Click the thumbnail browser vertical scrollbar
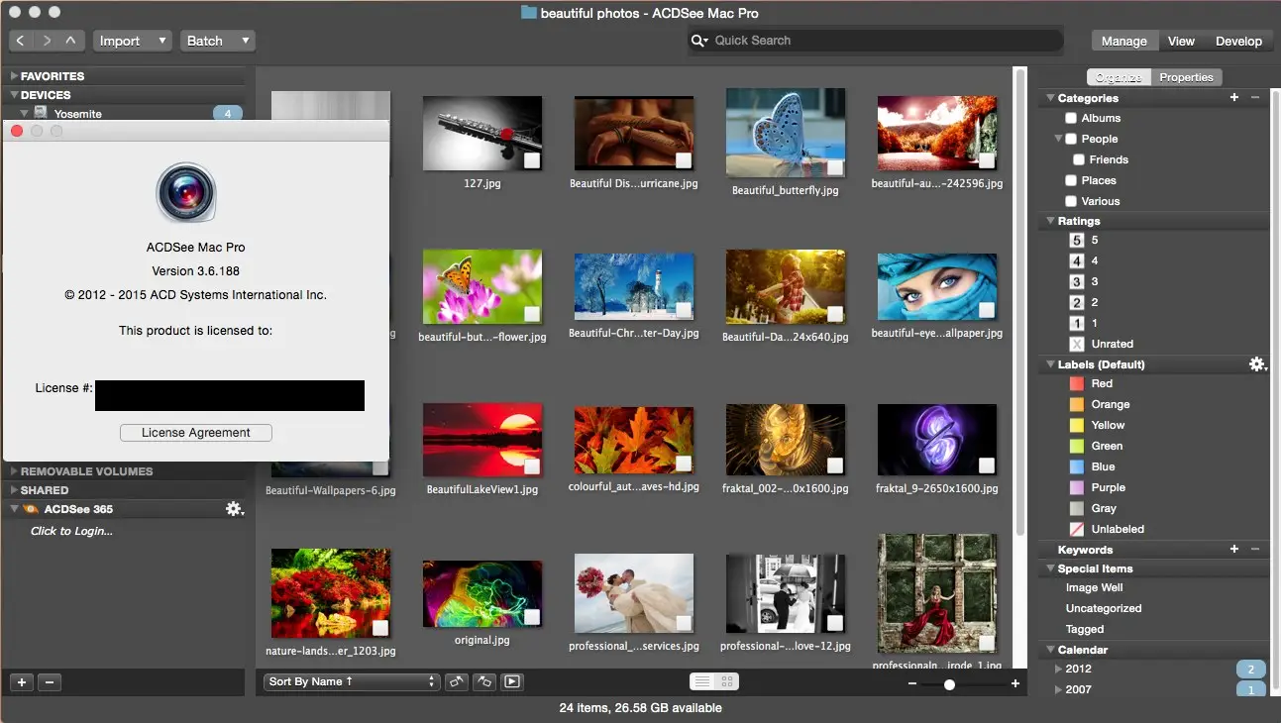Viewport: 1281px width, 723px height. pos(1019,302)
